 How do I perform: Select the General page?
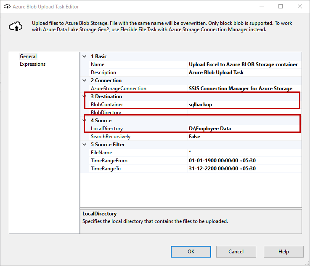28,56
